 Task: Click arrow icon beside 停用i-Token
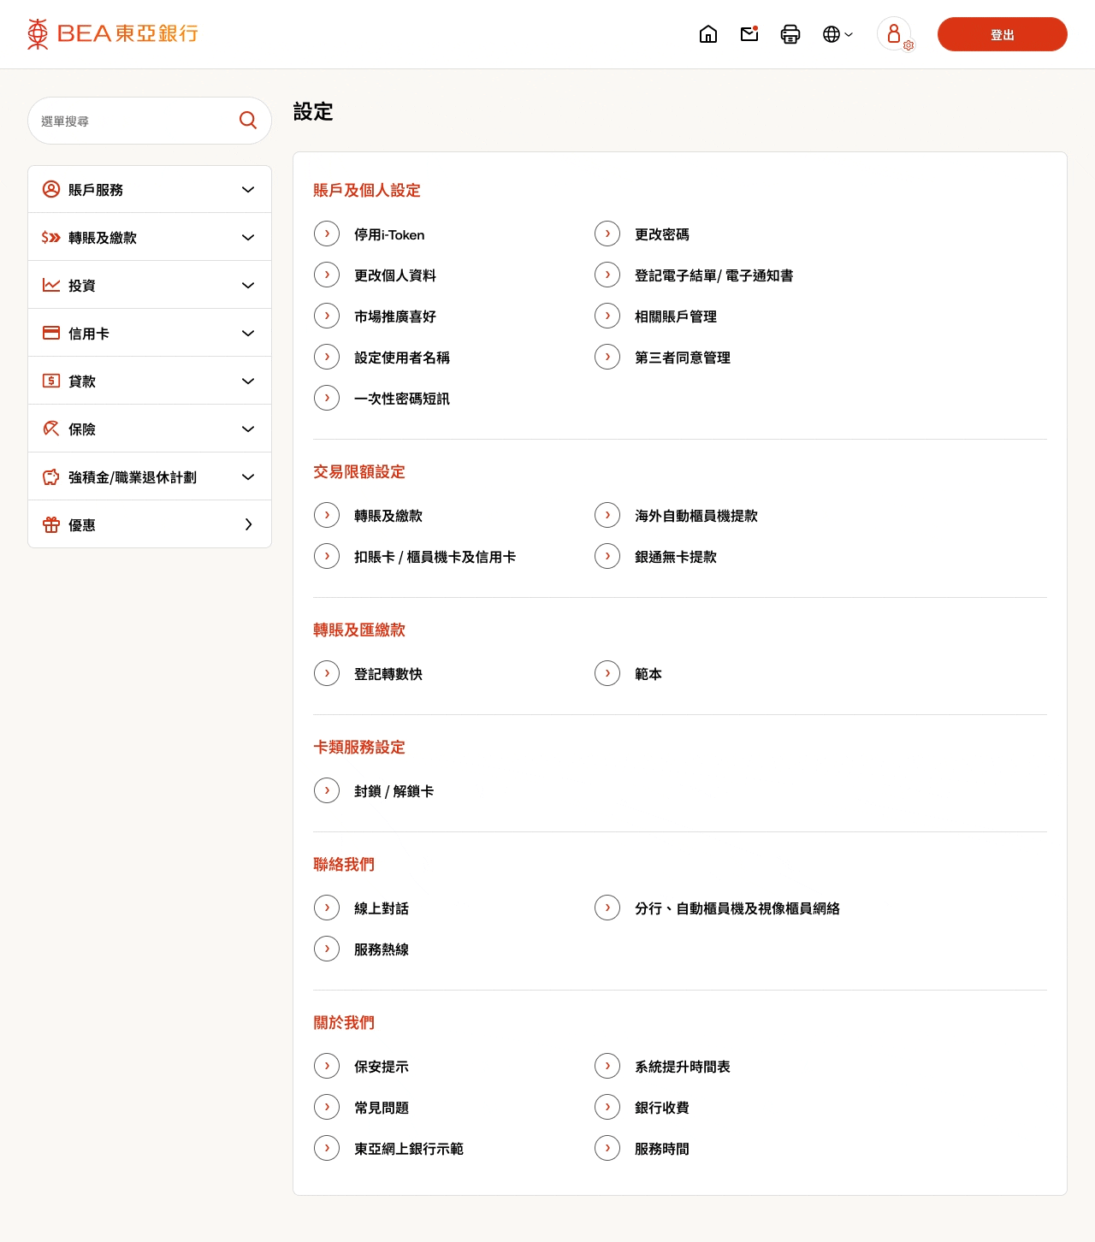(x=327, y=234)
